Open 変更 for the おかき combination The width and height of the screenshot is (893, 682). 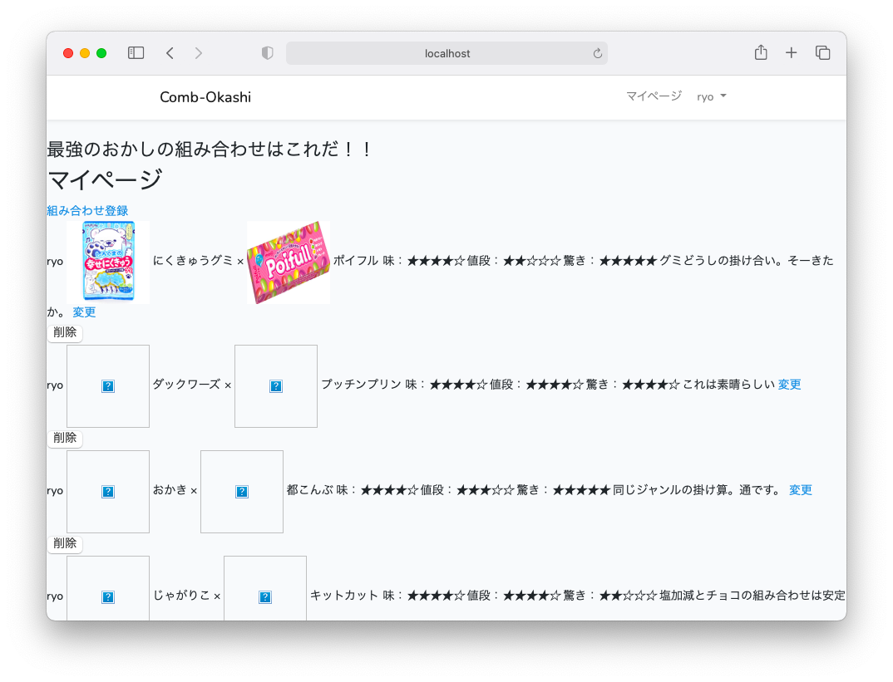point(800,490)
